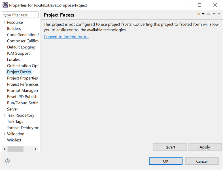Open the ICM Support page

(x=18, y=53)
